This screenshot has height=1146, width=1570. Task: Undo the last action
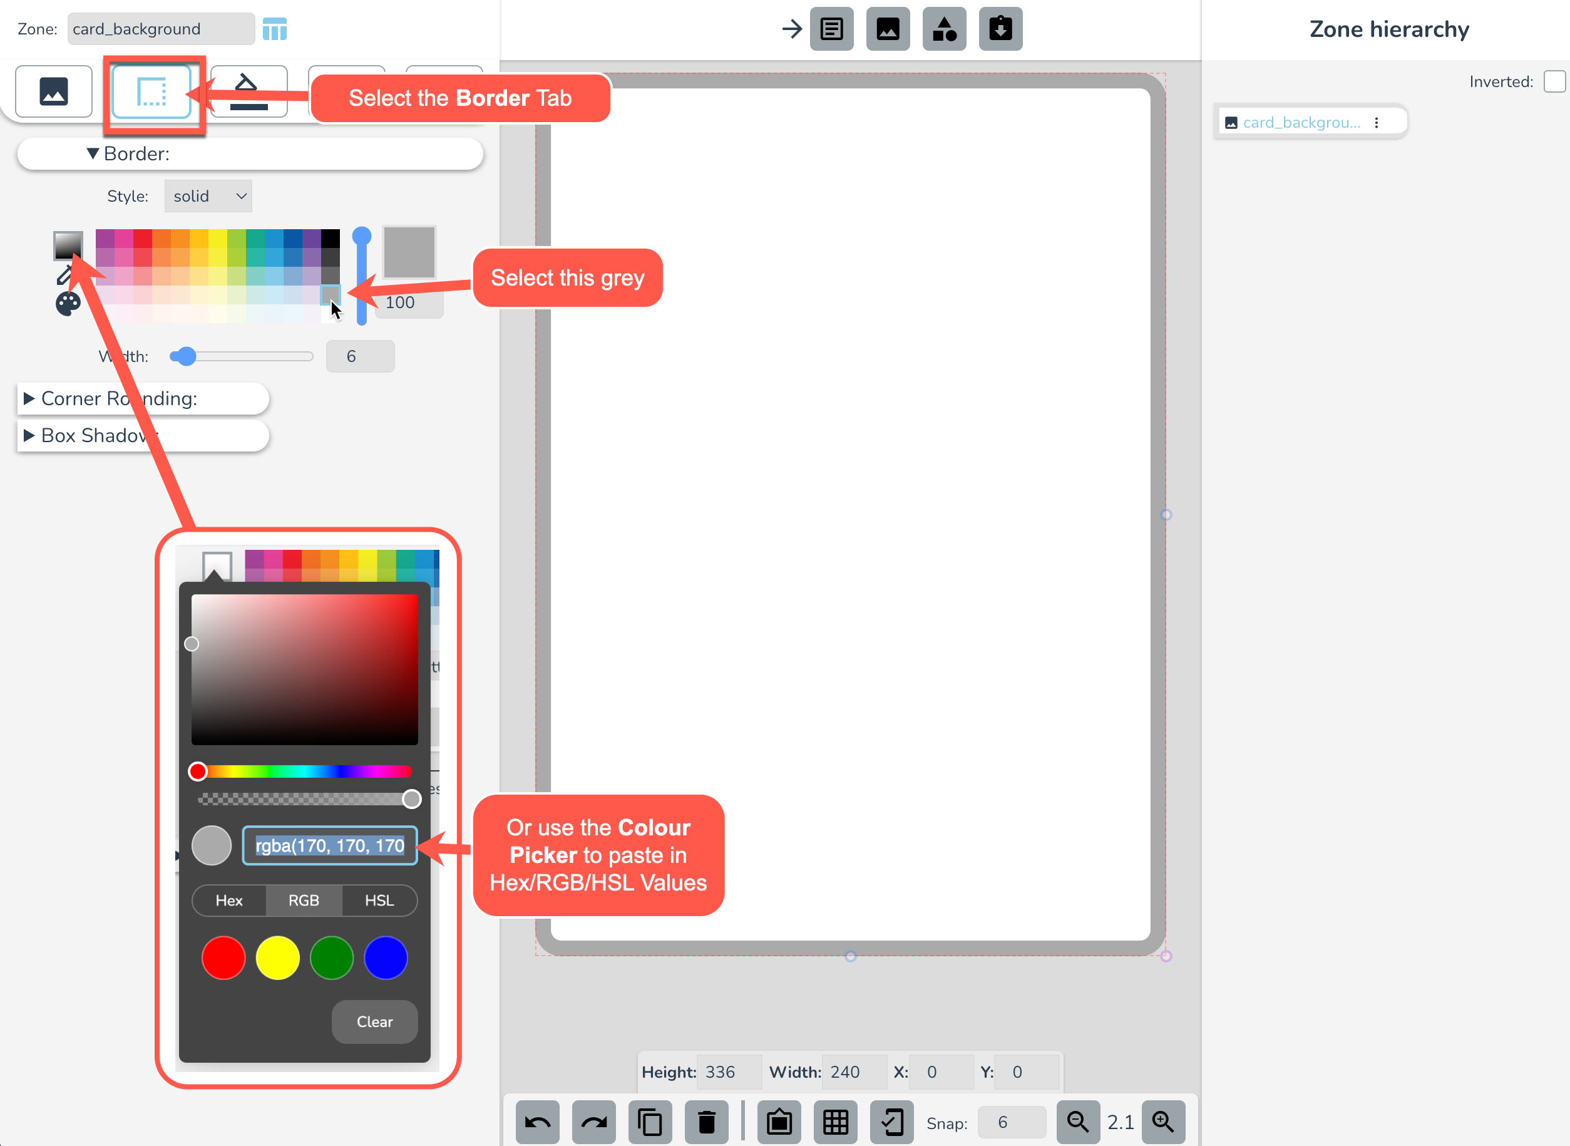pos(538,1122)
